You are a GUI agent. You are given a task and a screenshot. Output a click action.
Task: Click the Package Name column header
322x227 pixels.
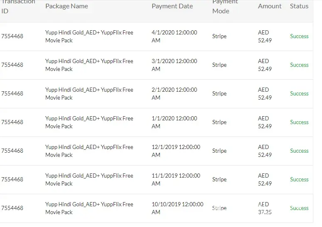66,6
